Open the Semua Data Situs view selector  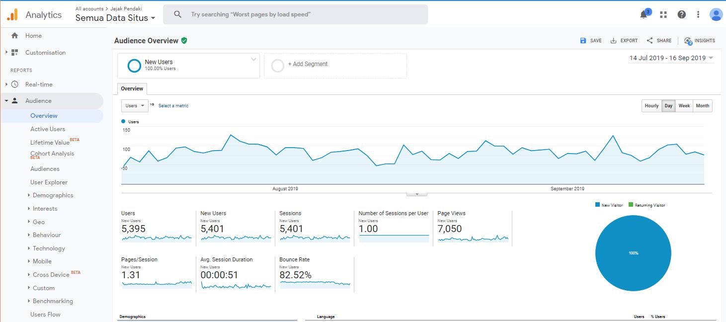pos(115,18)
